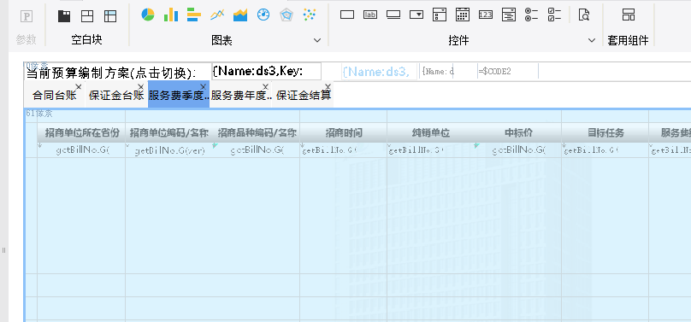Switch to the 保证金台账 tab
Screen dimensions: 691x322
(x=116, y=95)
